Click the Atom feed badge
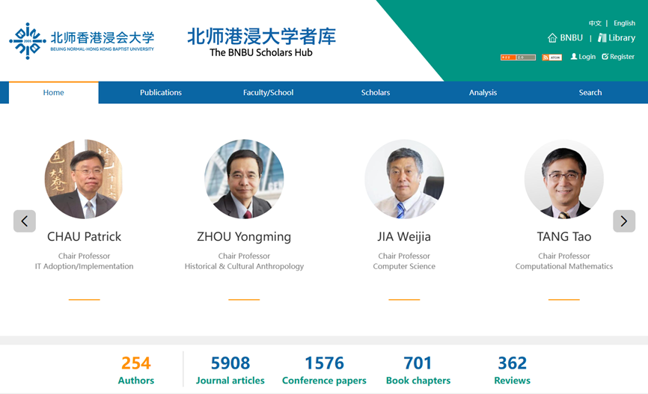This screenshot has height=394, width=648. [x=551, y=58]
